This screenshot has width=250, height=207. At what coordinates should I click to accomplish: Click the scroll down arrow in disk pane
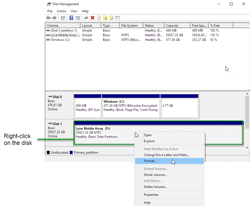[247, 147]
